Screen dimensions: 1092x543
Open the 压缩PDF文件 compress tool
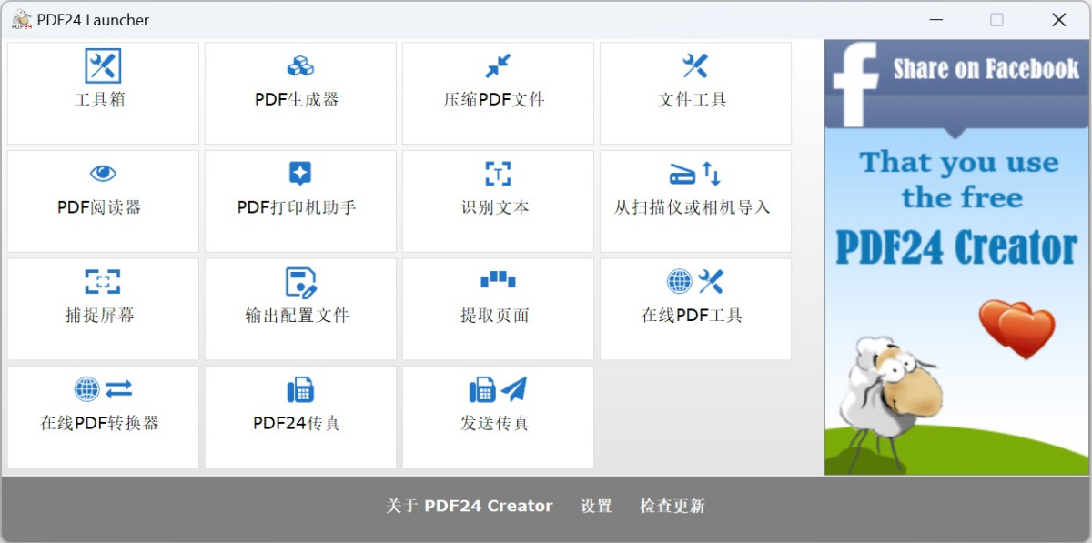497,91
